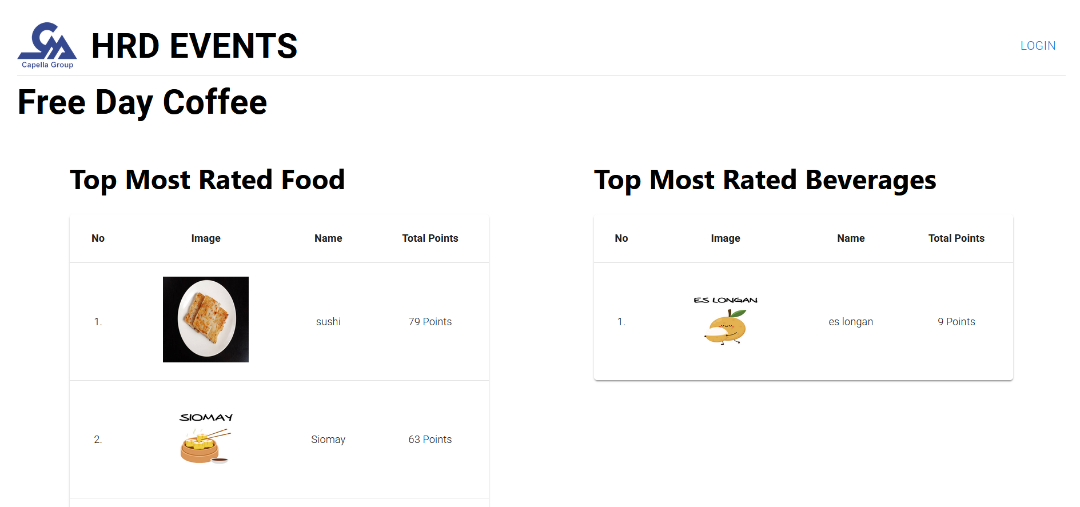1080x507 pixels.
Task: Click the Free Day Coffee heading
Action: click(142, 102)
